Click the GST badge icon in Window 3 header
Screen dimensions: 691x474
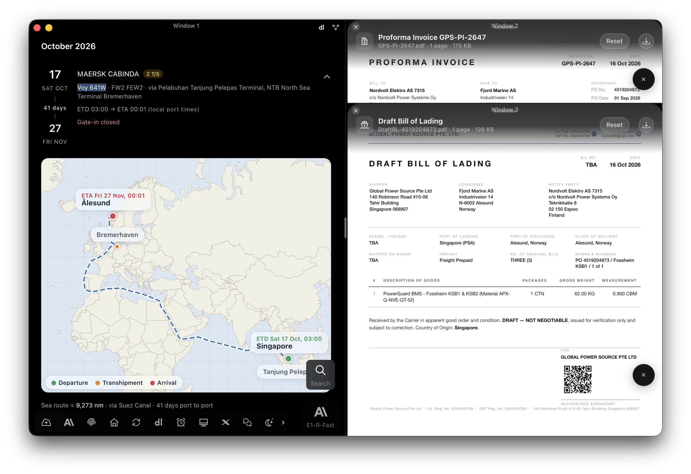(594, 134)
